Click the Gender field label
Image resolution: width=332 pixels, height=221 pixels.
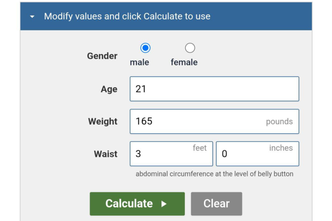click(102, 56)
